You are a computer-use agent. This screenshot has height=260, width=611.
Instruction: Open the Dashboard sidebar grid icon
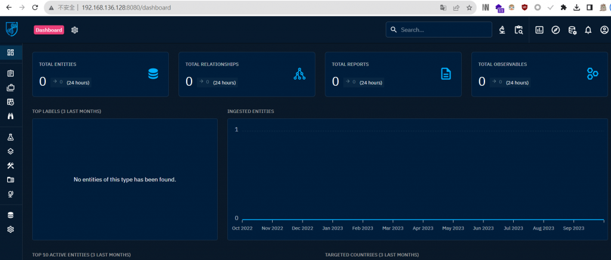tap(11, 52)
